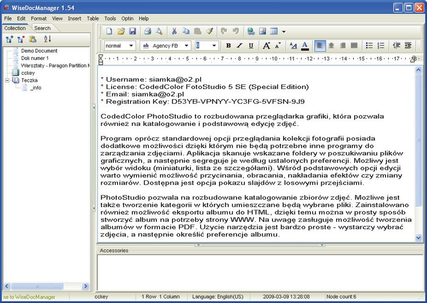Add a new node in the Collection toolbar
This screenshot has height=303, width=427.
(x=10, y=40)
